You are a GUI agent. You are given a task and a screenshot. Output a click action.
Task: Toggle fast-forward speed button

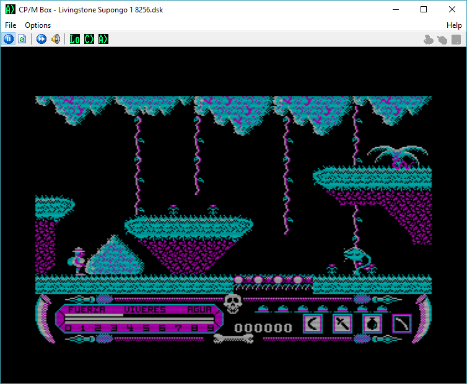click(x=41, y=39)
